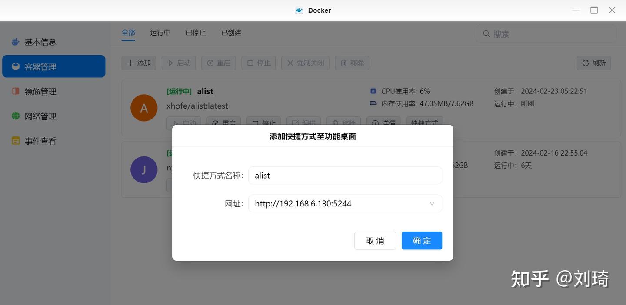Image resolution: width=626 pixels, height=305 pixels.
Task: Click the 添加 add container button
Action: (138, 63)
